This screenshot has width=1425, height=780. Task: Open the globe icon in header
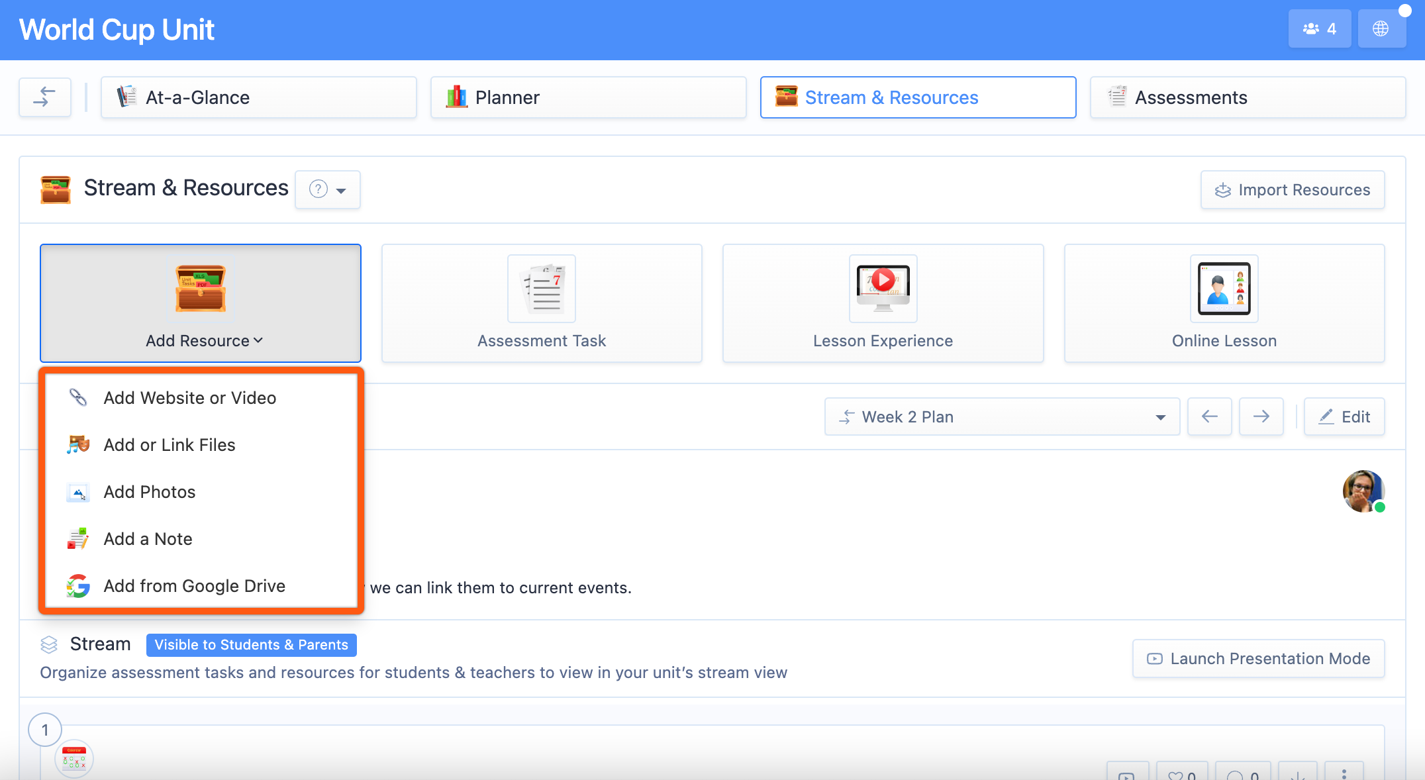pos(1381,28)
